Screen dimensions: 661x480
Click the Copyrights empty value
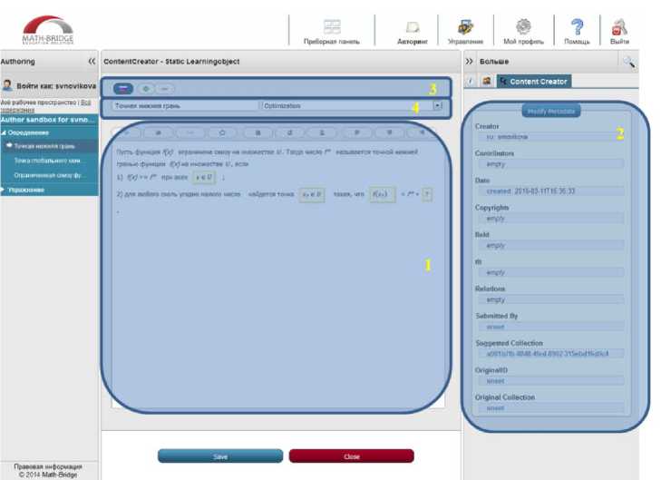point(551,219)
